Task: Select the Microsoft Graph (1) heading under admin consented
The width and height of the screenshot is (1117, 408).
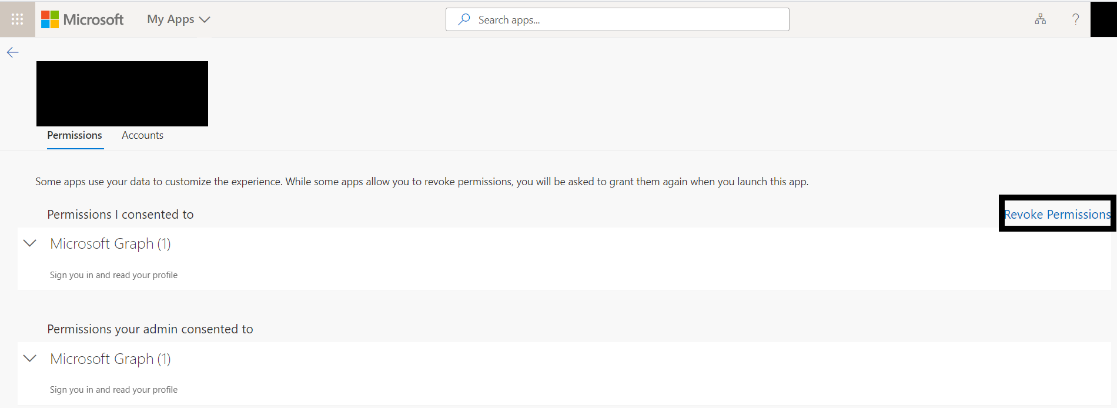Action: click(x=111, y=359)
